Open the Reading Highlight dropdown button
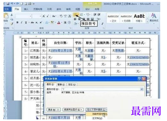The height and width of the screenshot is (121, 167). pos(73,109)
